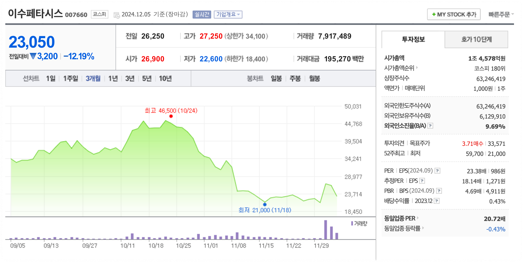523x262 pixels.
Task: Click the MY STOCK 추가 button
Action: coord(454,14)
